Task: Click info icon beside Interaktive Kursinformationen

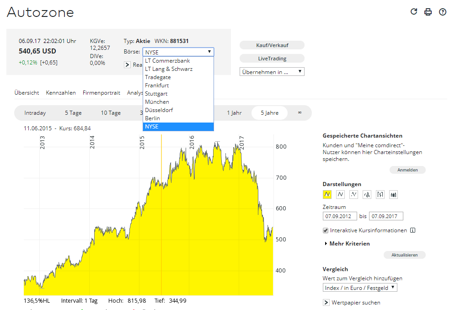Action: pos(412,230)
